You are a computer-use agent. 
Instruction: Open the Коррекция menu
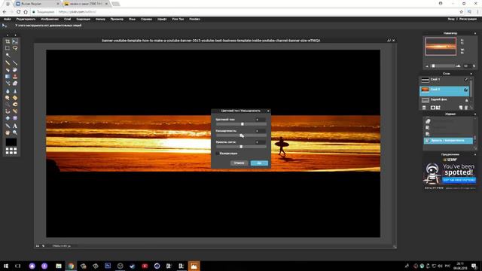tap(84, 19)
